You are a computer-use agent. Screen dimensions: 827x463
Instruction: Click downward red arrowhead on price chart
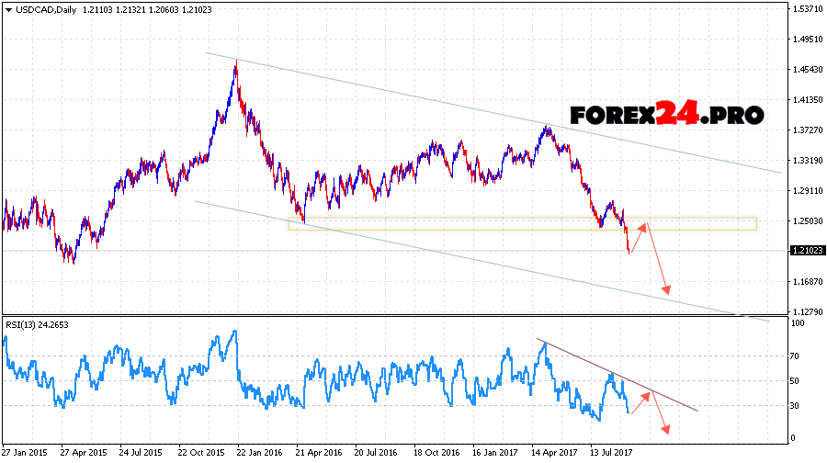tap(667, 291)
